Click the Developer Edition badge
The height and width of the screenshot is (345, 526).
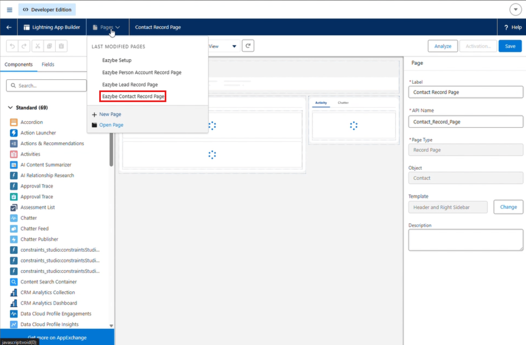click(47, 10)
